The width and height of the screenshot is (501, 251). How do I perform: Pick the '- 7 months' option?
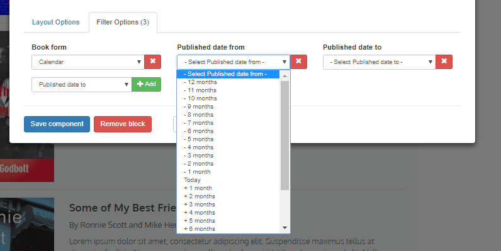pyautogui.click(x=228, y=123)
